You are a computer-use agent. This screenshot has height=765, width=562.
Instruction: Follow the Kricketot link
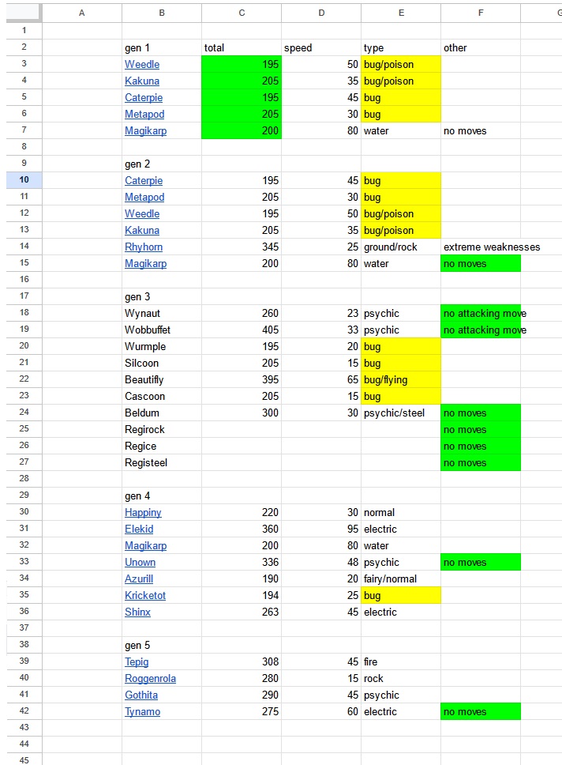click(144, 595)
